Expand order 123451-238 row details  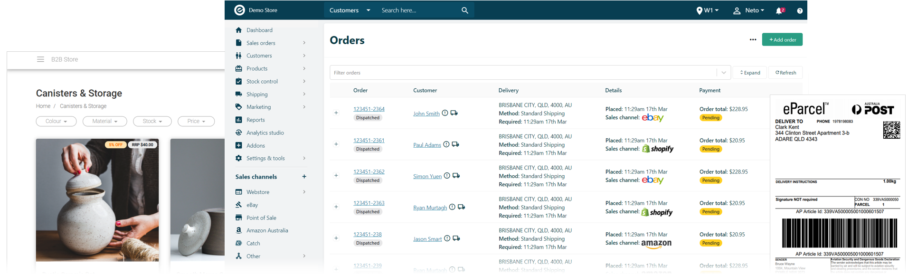pos(336,238)
